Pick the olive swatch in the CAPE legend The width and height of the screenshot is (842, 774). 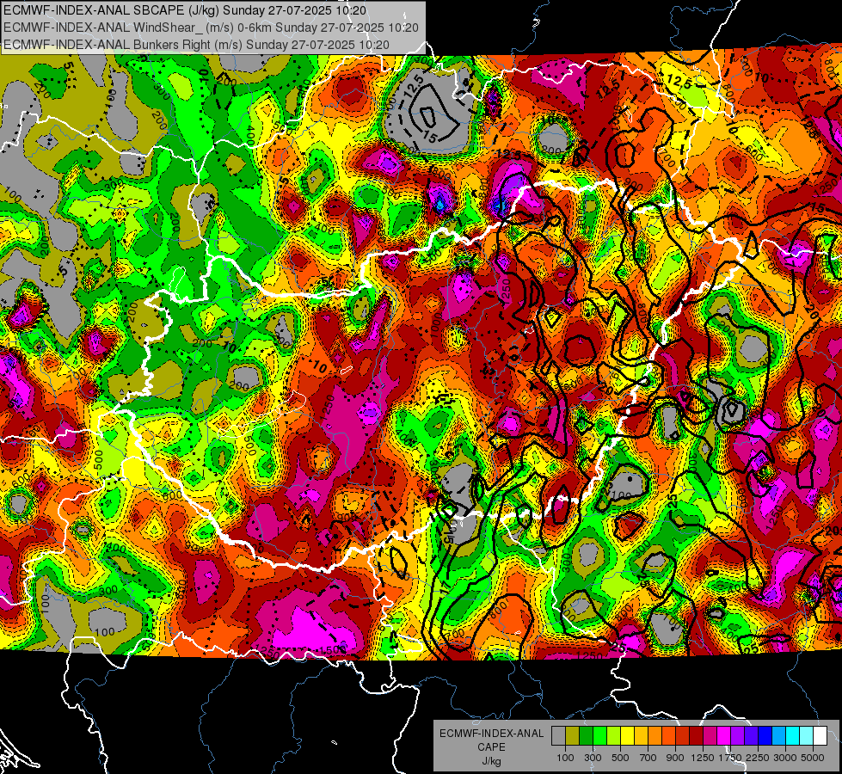click(x=572, y=736)
